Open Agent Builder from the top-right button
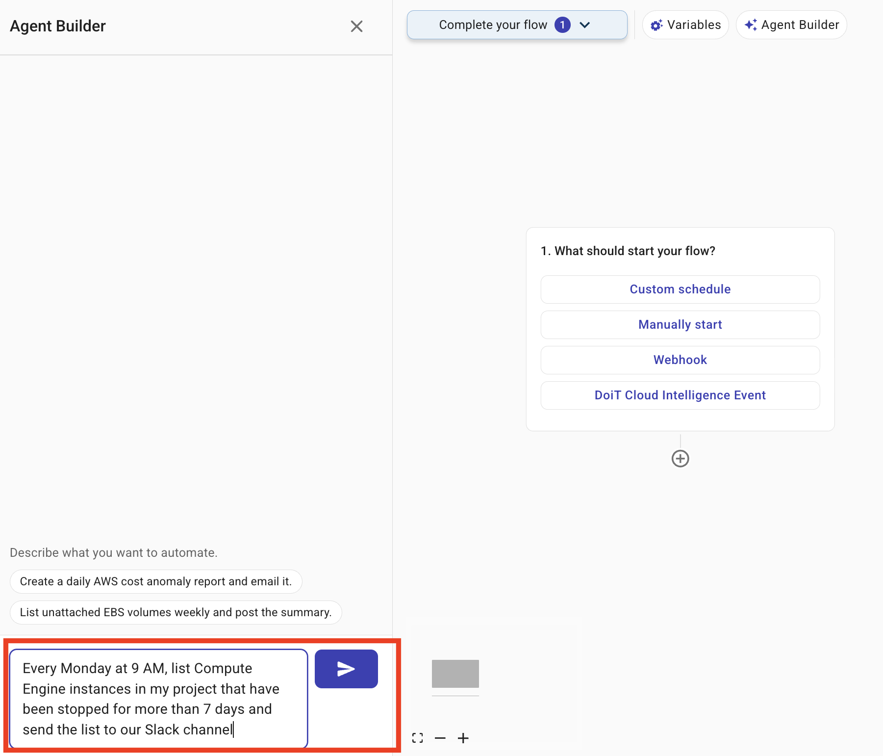The height and width of the screenshot is (756, 883). tap(791, 25)
